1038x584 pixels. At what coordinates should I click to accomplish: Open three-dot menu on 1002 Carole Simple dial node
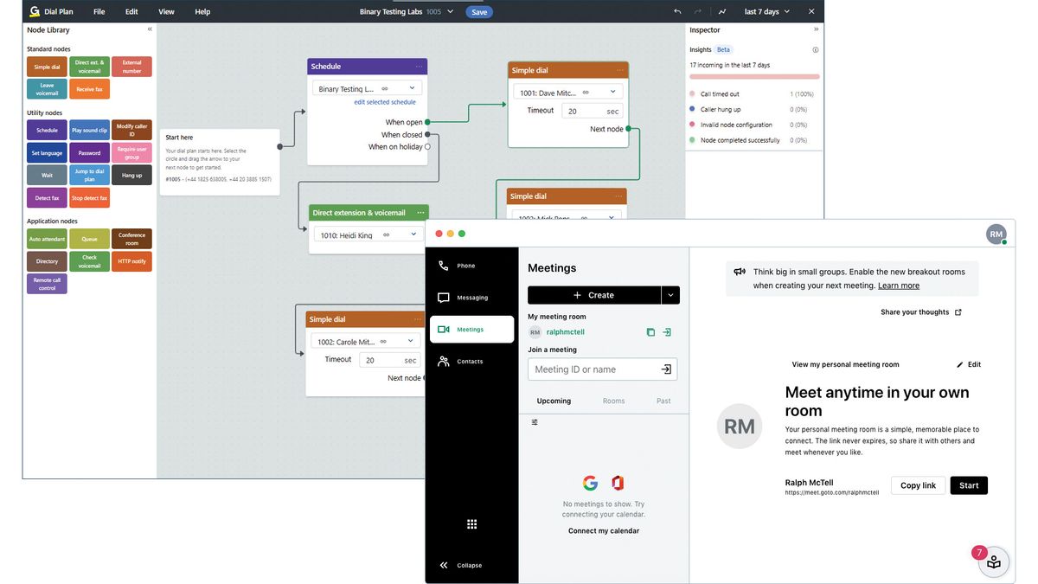(420, 319)
